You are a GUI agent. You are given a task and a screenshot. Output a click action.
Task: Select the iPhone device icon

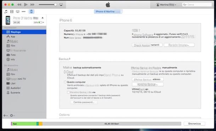tap(32, 12)
